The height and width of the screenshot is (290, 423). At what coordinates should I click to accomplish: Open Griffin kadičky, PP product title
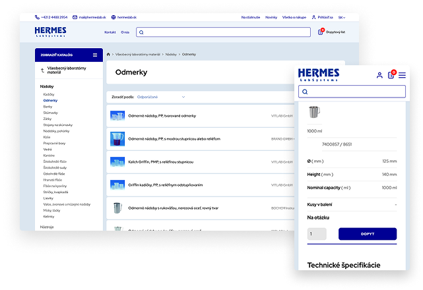coord(166,185)
